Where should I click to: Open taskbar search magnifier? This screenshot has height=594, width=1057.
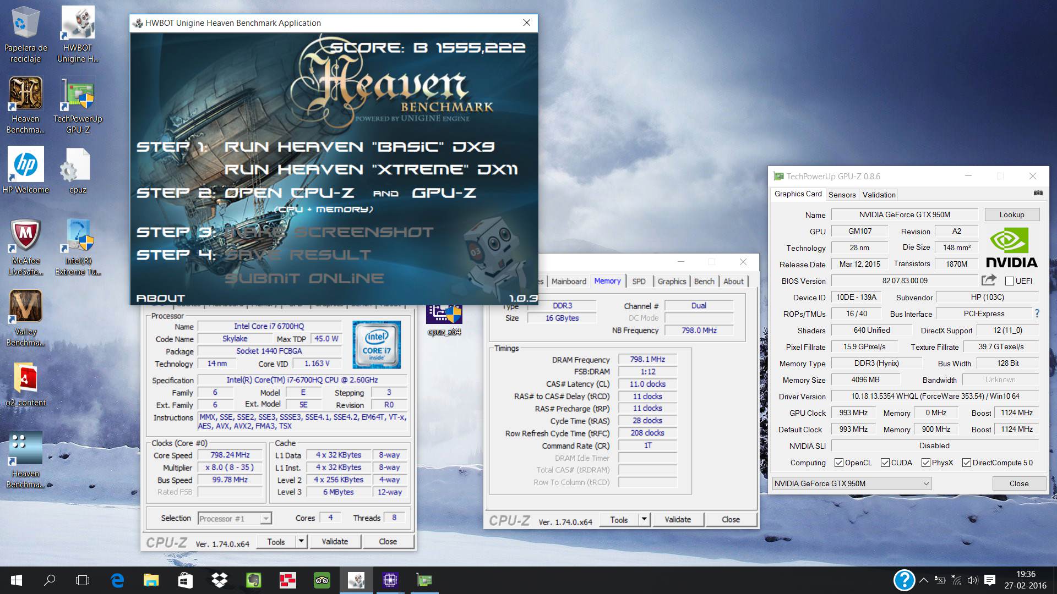click(x=50, y=580)
